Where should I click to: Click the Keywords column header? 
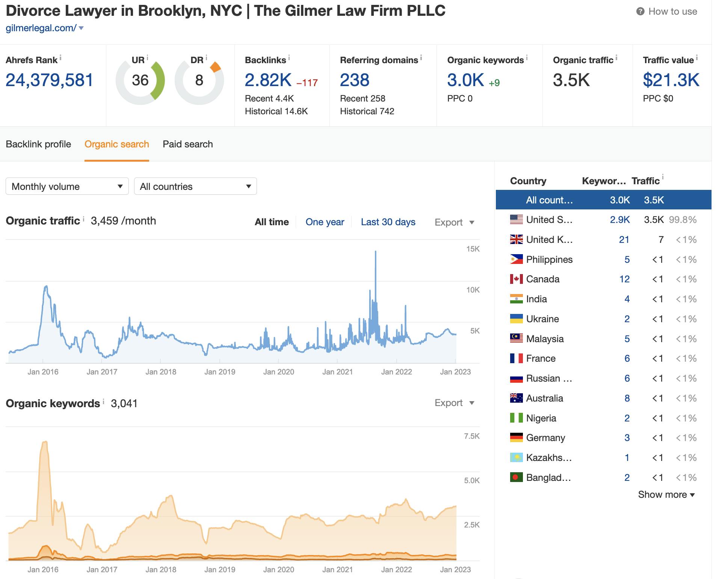604,181
